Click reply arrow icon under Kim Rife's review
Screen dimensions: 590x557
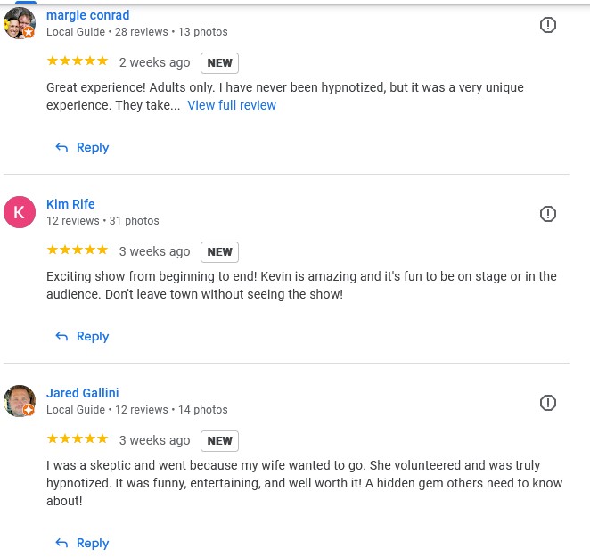tap(61, 337)
